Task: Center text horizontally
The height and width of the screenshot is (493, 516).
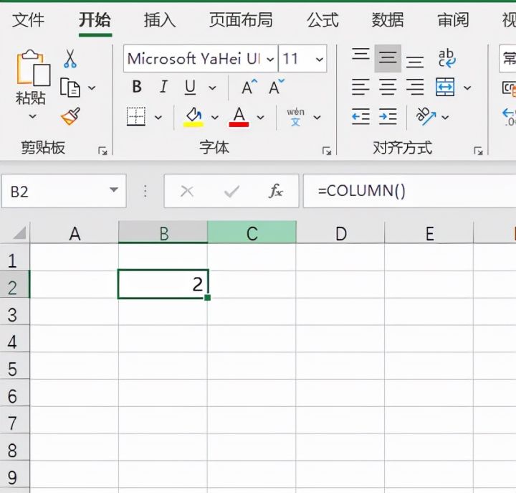Action: click(x=388, y=88)
